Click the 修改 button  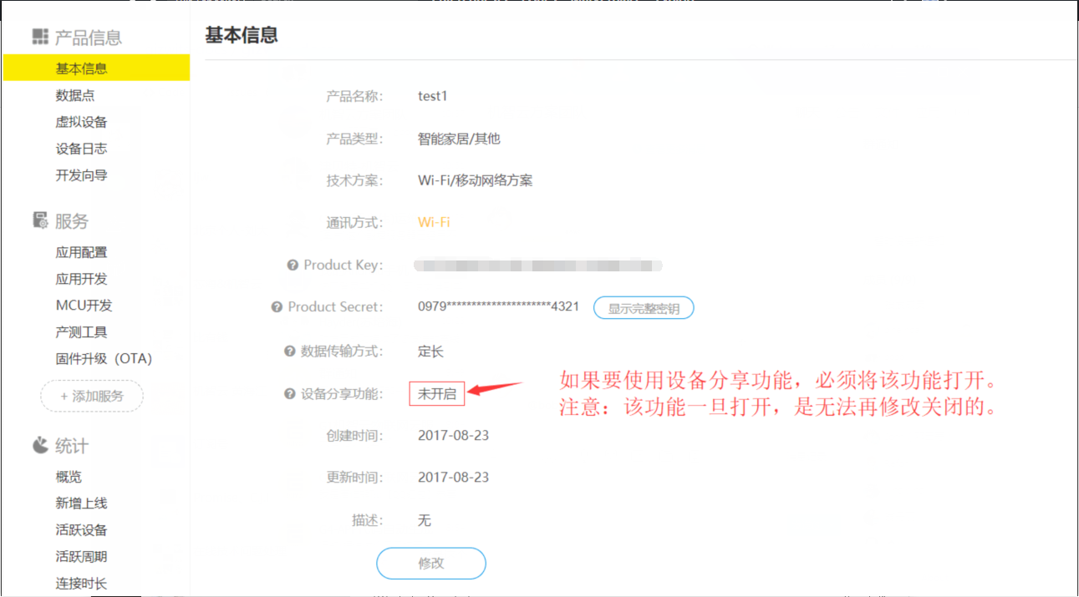[430, 564]
